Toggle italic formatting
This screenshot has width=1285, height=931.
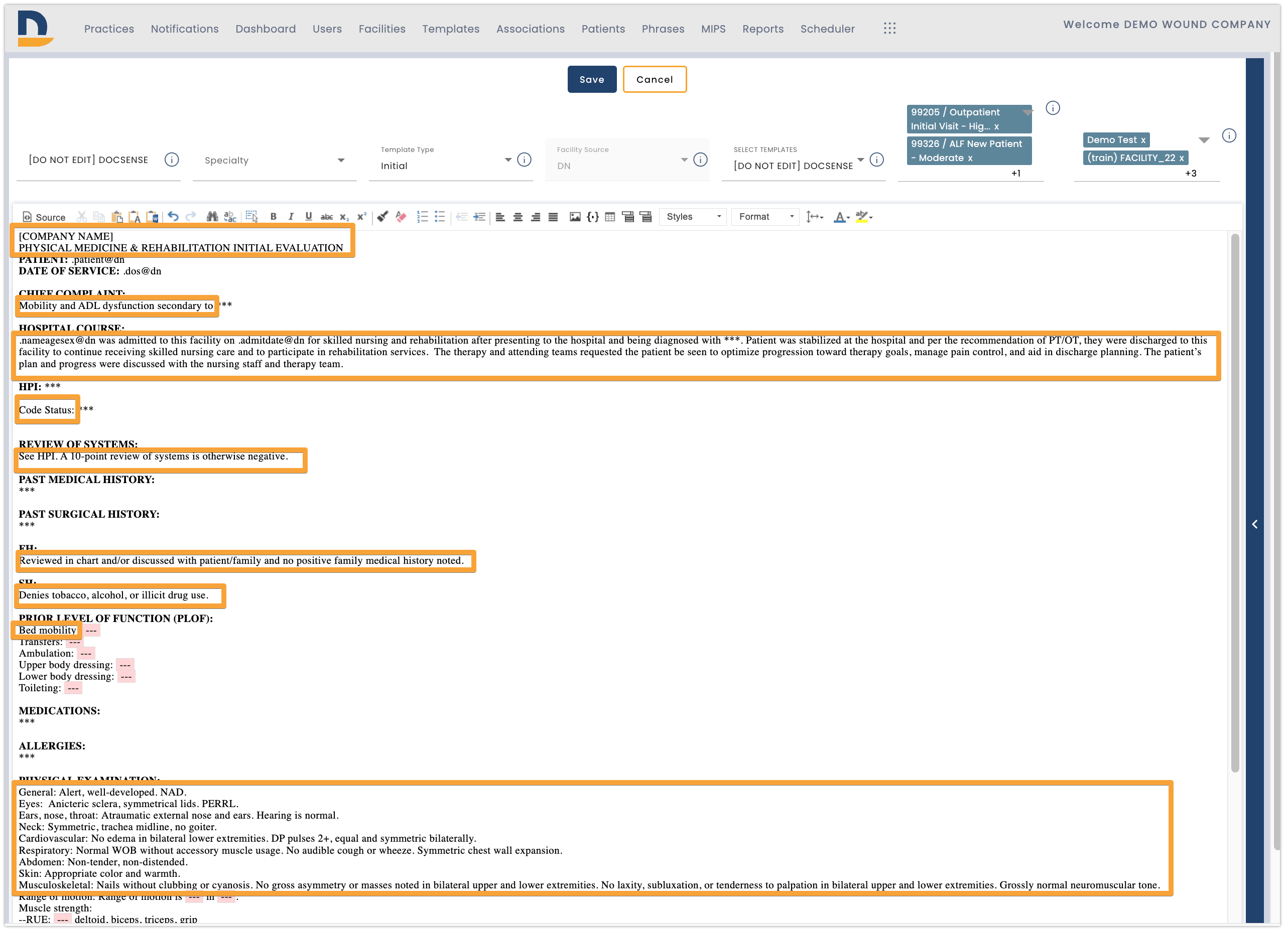[x=291, y=217]
